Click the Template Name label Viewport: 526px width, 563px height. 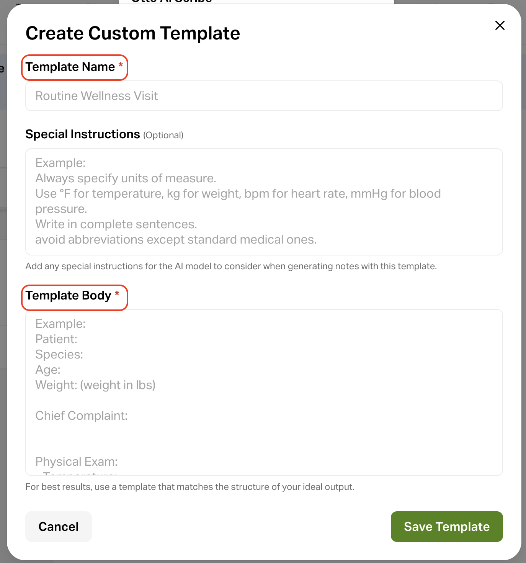pos(70,67)
